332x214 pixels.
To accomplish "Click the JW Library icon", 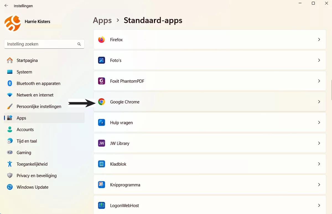I will coord(102,143).
